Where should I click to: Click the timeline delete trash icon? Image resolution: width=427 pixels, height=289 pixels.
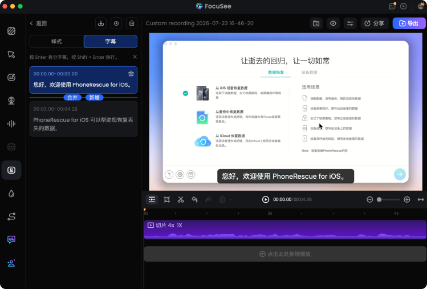pyautogui.click(x=222, y=199)
